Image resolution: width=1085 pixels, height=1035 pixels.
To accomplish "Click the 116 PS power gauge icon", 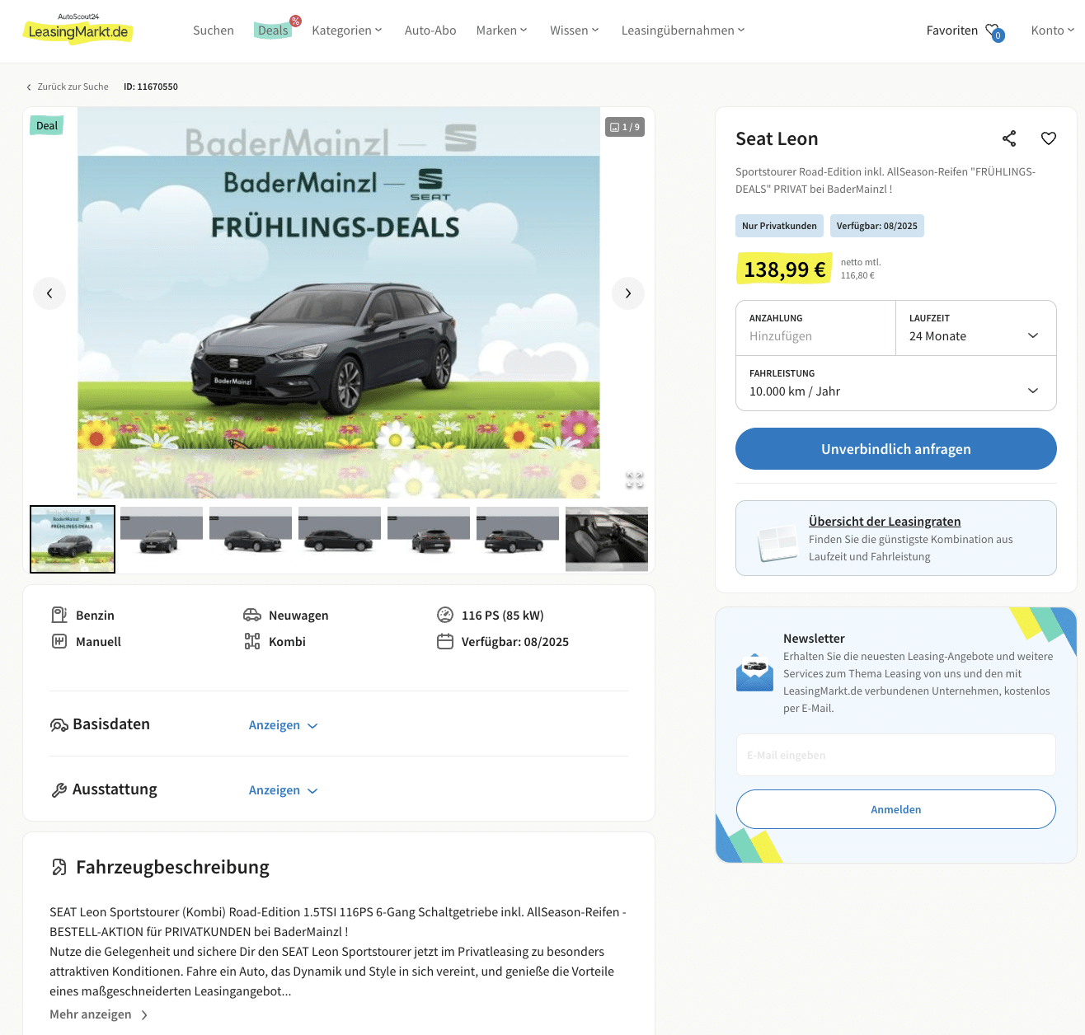I will [x=445, y=615].
